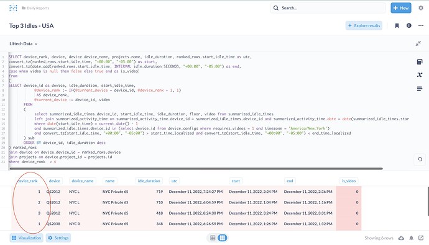Image resolution: width=429 pixels, height=245 pixels.
Task: Open the Metabase home logo
Action: click(13, 8)
